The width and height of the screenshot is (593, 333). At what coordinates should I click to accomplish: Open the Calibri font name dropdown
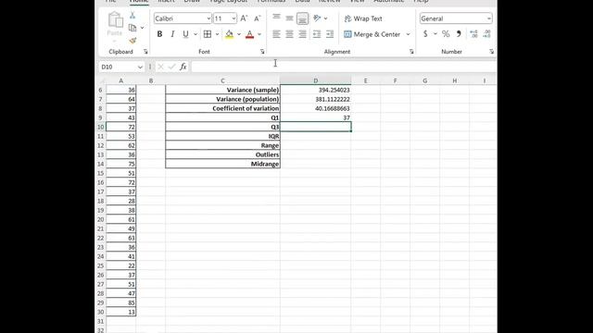208,18
